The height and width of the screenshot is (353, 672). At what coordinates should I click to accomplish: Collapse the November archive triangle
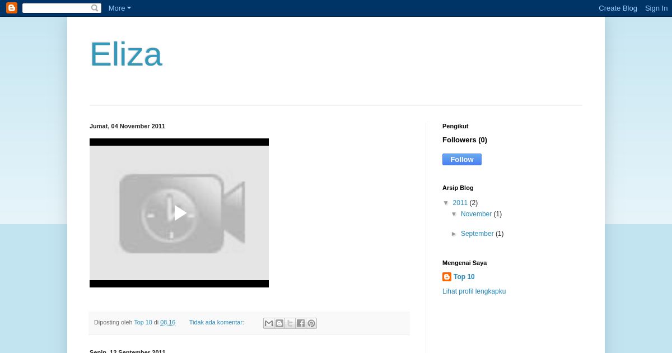(454, 215)
